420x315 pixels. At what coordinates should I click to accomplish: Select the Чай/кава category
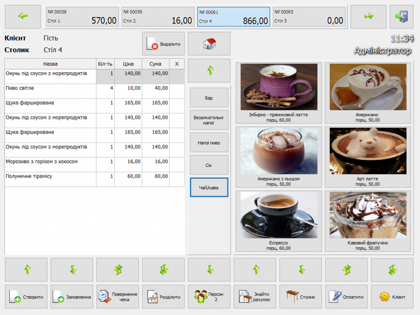pyautogui.click(x=209, y=187)
